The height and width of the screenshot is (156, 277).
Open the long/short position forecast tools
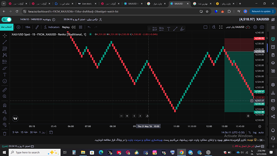(5, 62)
